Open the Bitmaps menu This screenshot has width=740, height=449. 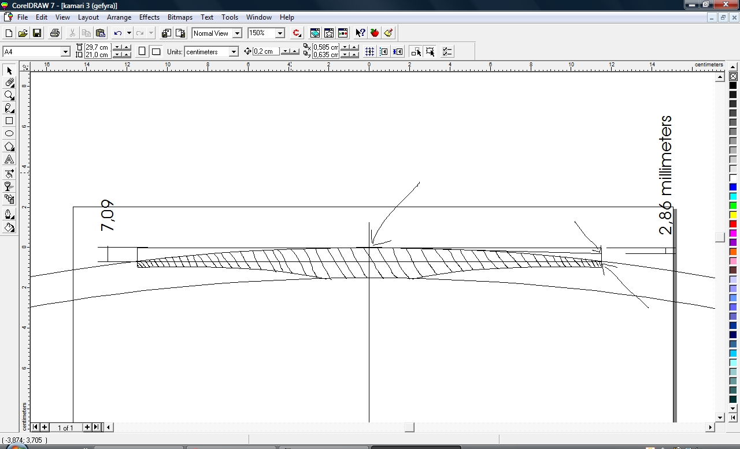(180, 17)
